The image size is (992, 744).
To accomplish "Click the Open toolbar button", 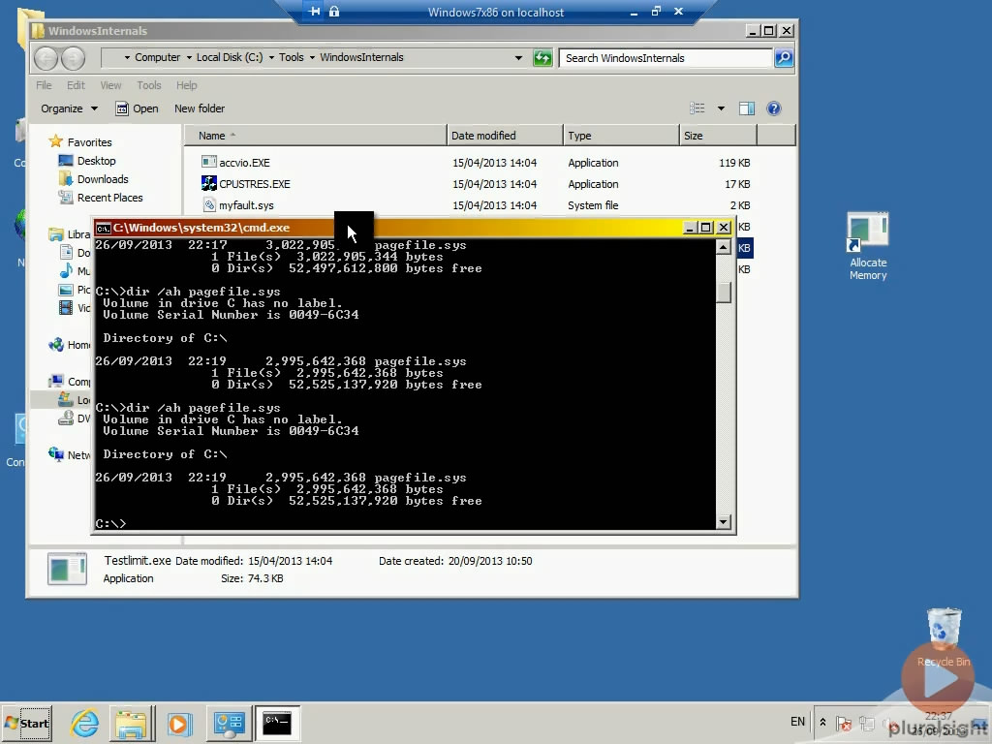I will point(137,108).
